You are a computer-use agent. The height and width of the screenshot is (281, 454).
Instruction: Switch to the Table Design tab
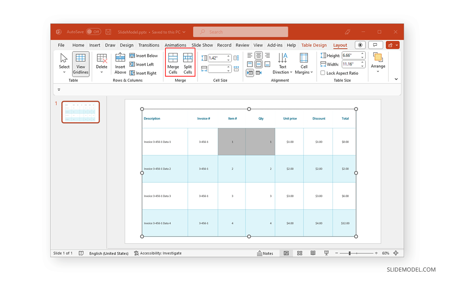pos(314,45)
